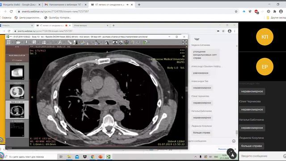The image size is (286, 161).
Task: Expand dropdown arrow next to open folder icon
Action: 22,42
